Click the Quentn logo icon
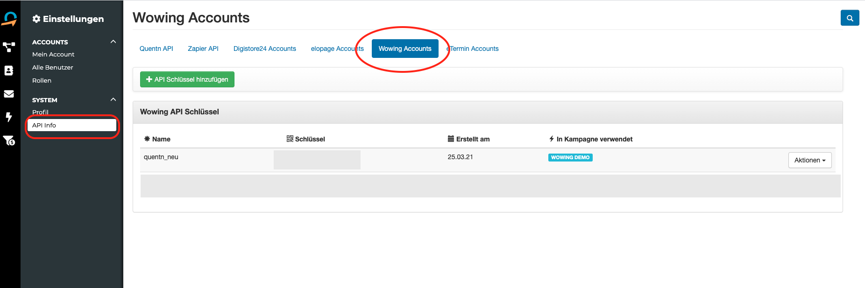Image resolution: width=865 pixels, height=288 pixels. [9, 19]
